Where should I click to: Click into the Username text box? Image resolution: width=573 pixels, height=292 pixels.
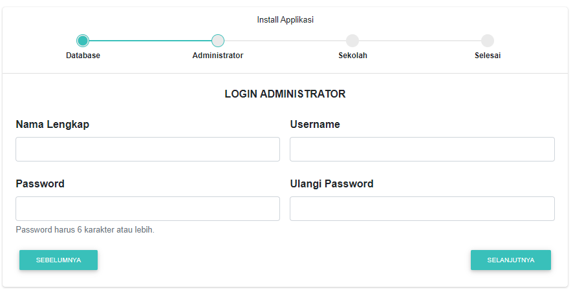point(422,149)
